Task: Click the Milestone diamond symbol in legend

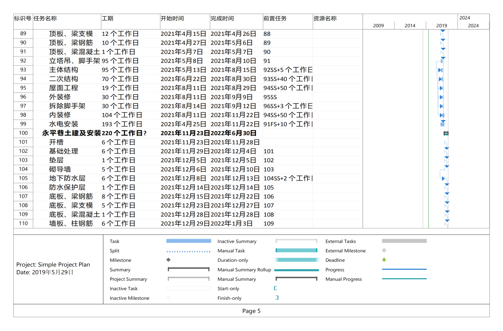Action: [168, 260]
